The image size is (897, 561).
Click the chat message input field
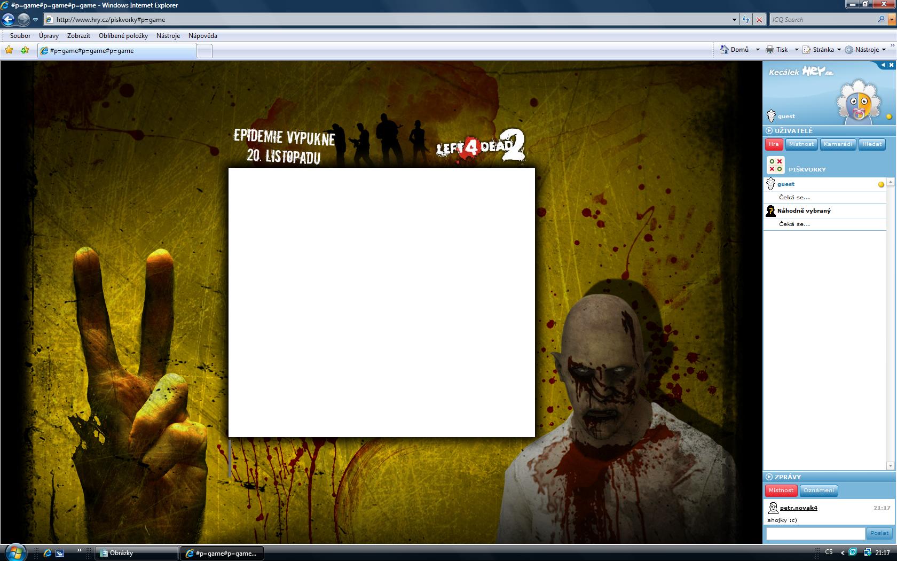coord(815,533)
